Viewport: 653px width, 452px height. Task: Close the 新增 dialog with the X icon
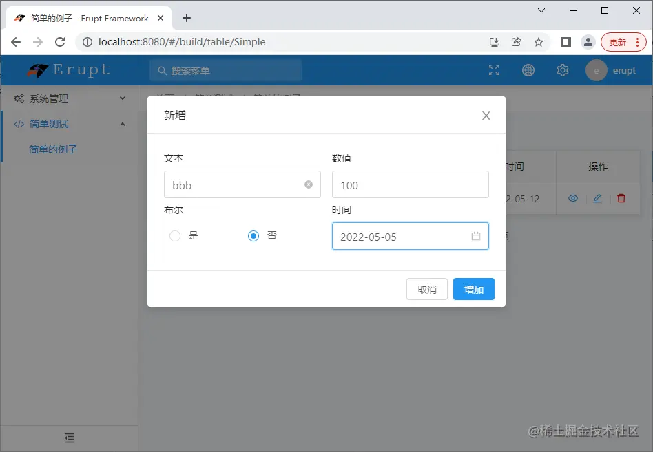point(486,116)
